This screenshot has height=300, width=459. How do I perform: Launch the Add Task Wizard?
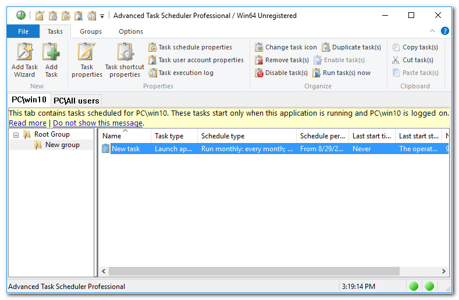[x=24, y=60]
